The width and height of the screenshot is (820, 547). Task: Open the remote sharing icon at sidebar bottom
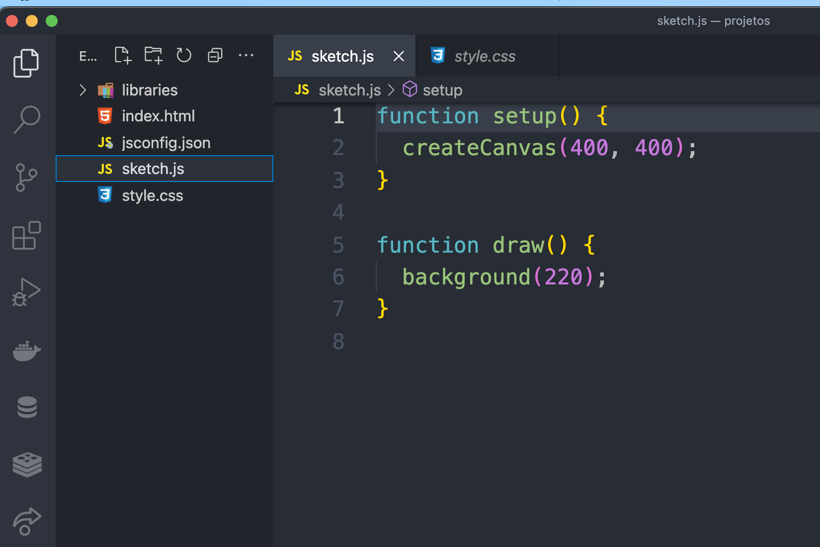[26, 522]
